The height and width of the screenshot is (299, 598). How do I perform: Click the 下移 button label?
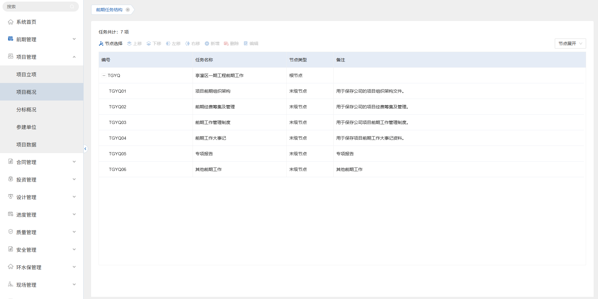click(157, 44)
